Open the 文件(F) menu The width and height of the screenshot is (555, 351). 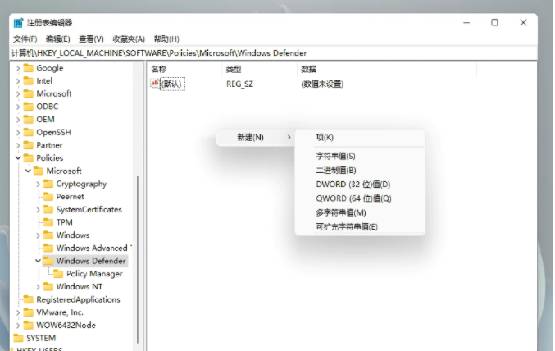coord(25,39)
